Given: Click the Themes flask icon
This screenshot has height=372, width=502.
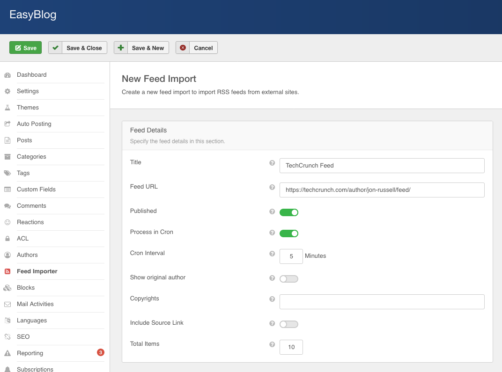Looking at the screenshot, I should (x=7, y=108).
